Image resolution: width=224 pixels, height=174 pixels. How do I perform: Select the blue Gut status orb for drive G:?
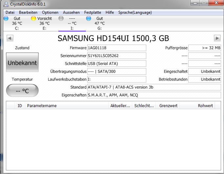coord(89,19)
